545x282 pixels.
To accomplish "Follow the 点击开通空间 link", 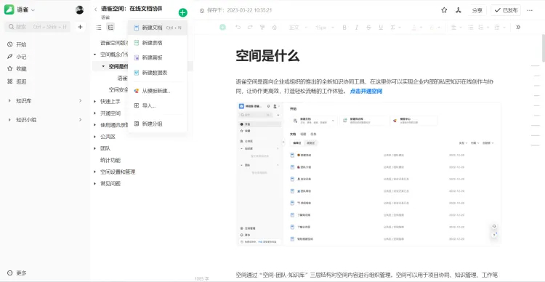I will [366, 92].
